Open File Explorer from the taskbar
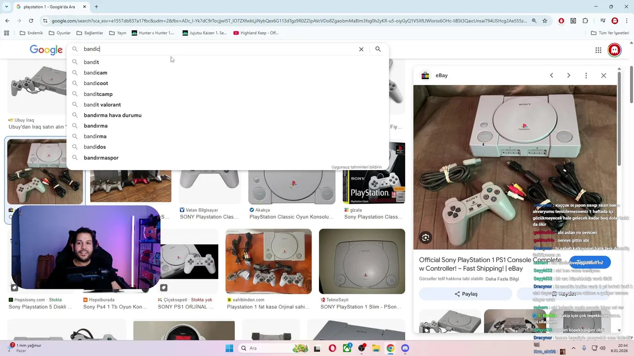The image size is (634, 356). [376, 348]
